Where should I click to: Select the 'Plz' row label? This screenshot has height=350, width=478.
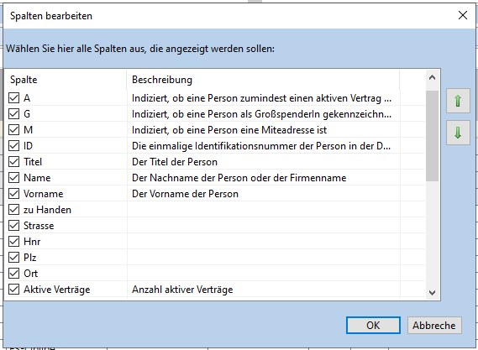coord(30,258)
